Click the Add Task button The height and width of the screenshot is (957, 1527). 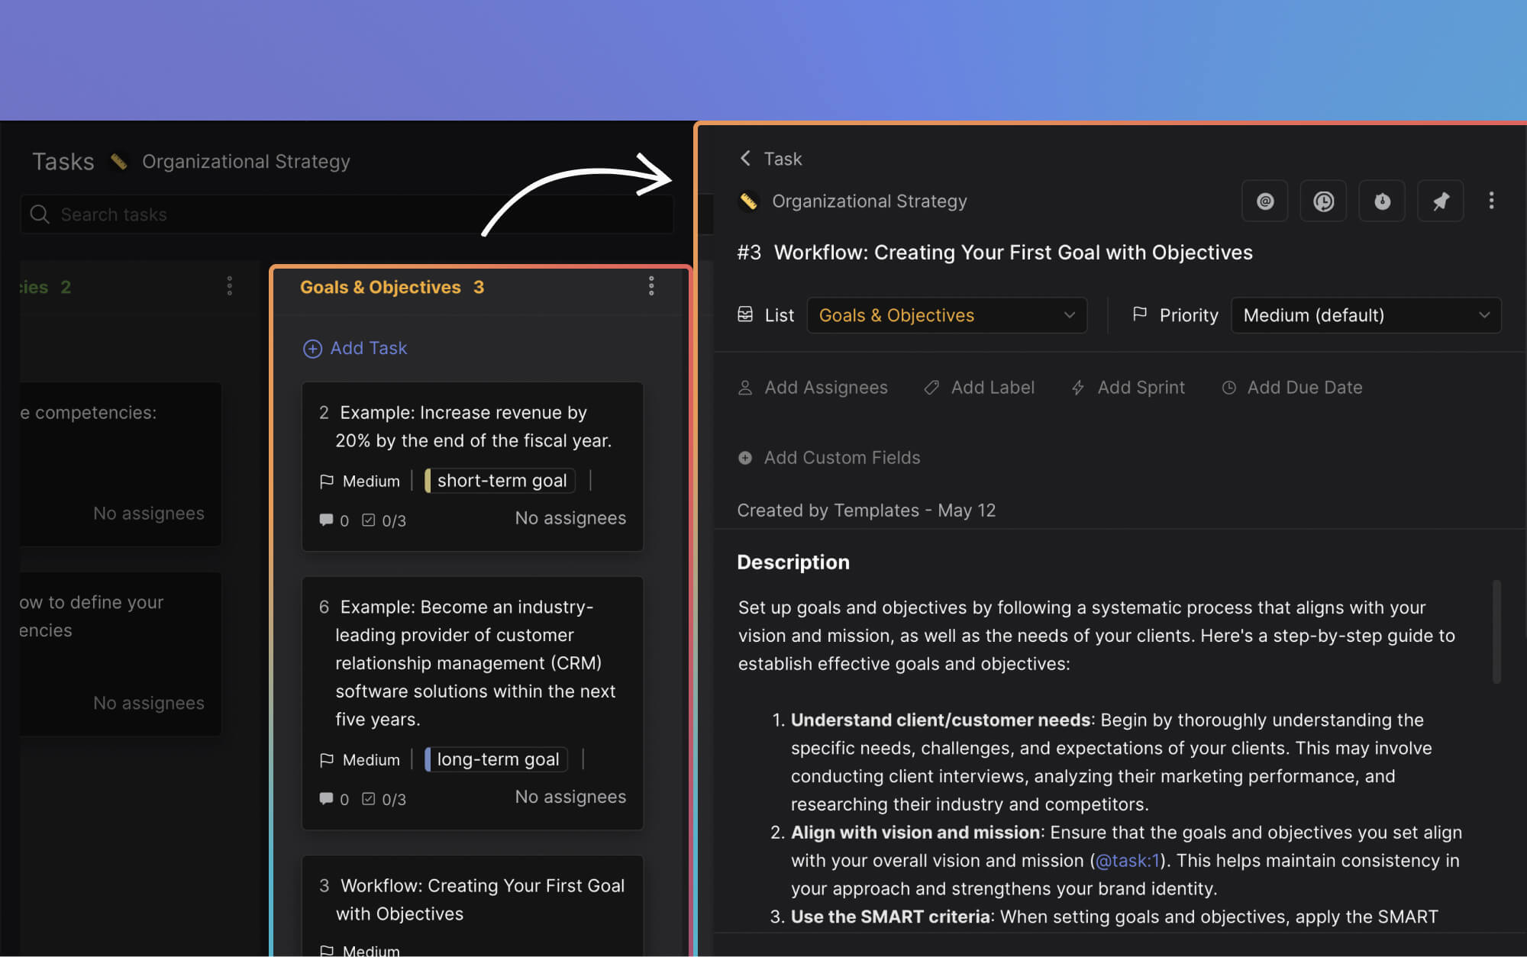pos(354,348)
